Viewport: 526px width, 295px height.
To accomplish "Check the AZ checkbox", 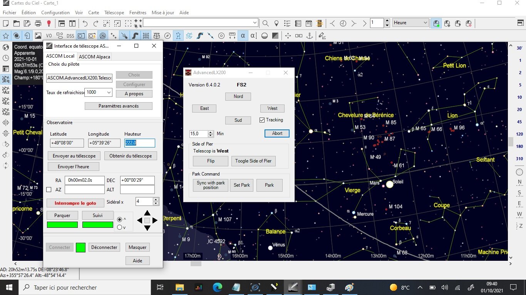I will pos(49,190).
